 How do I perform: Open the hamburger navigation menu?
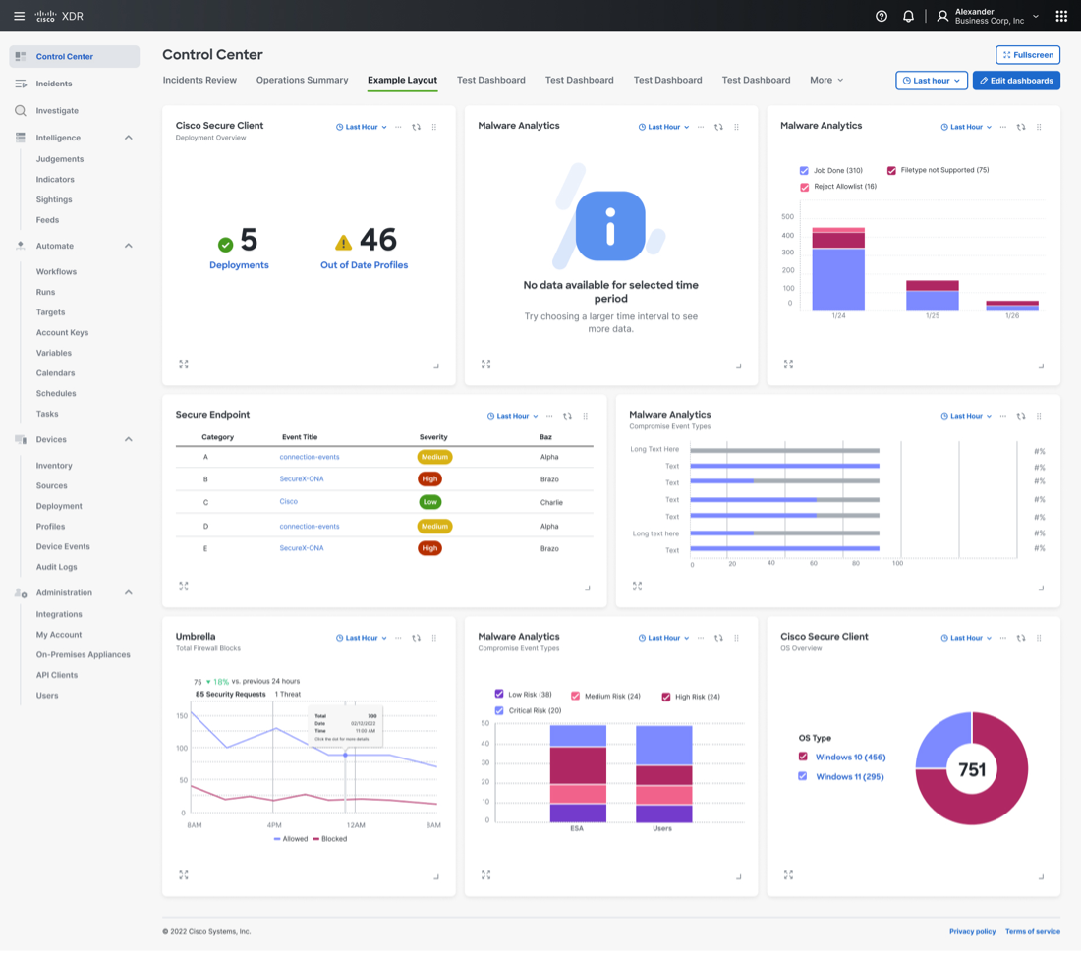pyautogui.click(x=19, y=16)
